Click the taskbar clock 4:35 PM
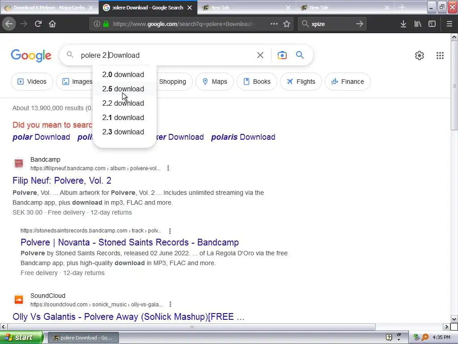The image size is (458, 344). pos(441,337)
